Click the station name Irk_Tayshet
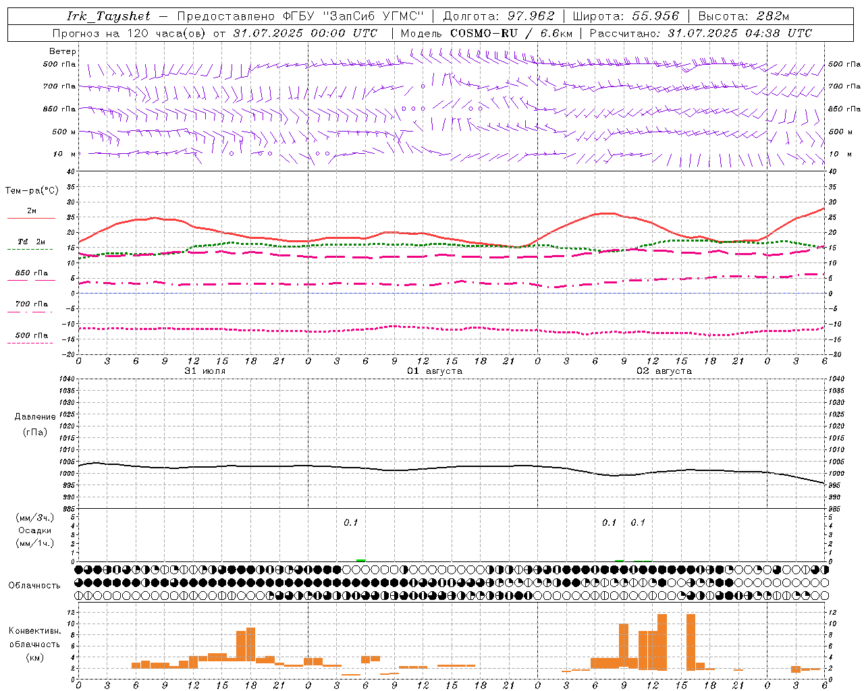This screenshot has width=864, height=691. point(108,16)
